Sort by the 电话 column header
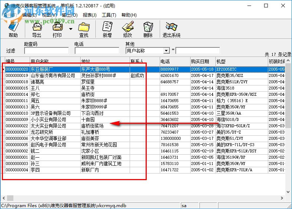The width and height of the screenshot is (292, 209). (175, 61)
